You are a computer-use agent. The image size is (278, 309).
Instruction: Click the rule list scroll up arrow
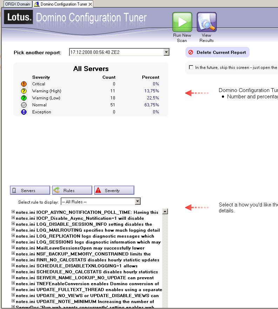(x=165, y=211)
